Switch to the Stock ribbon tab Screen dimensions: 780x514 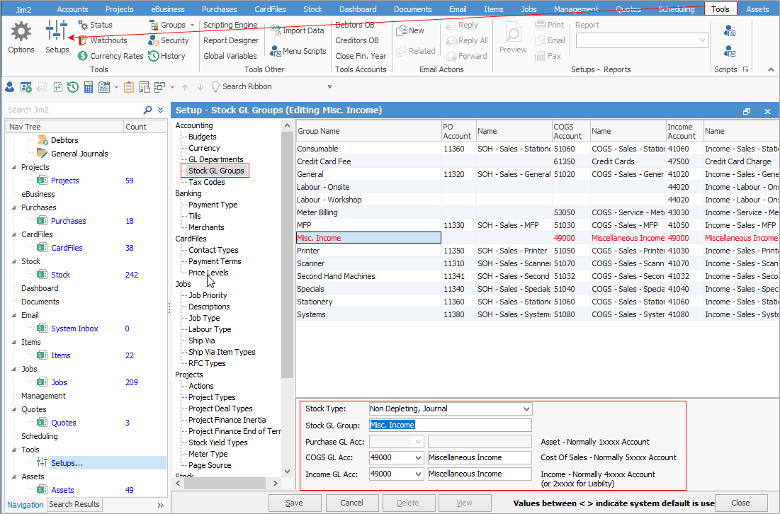312,9
